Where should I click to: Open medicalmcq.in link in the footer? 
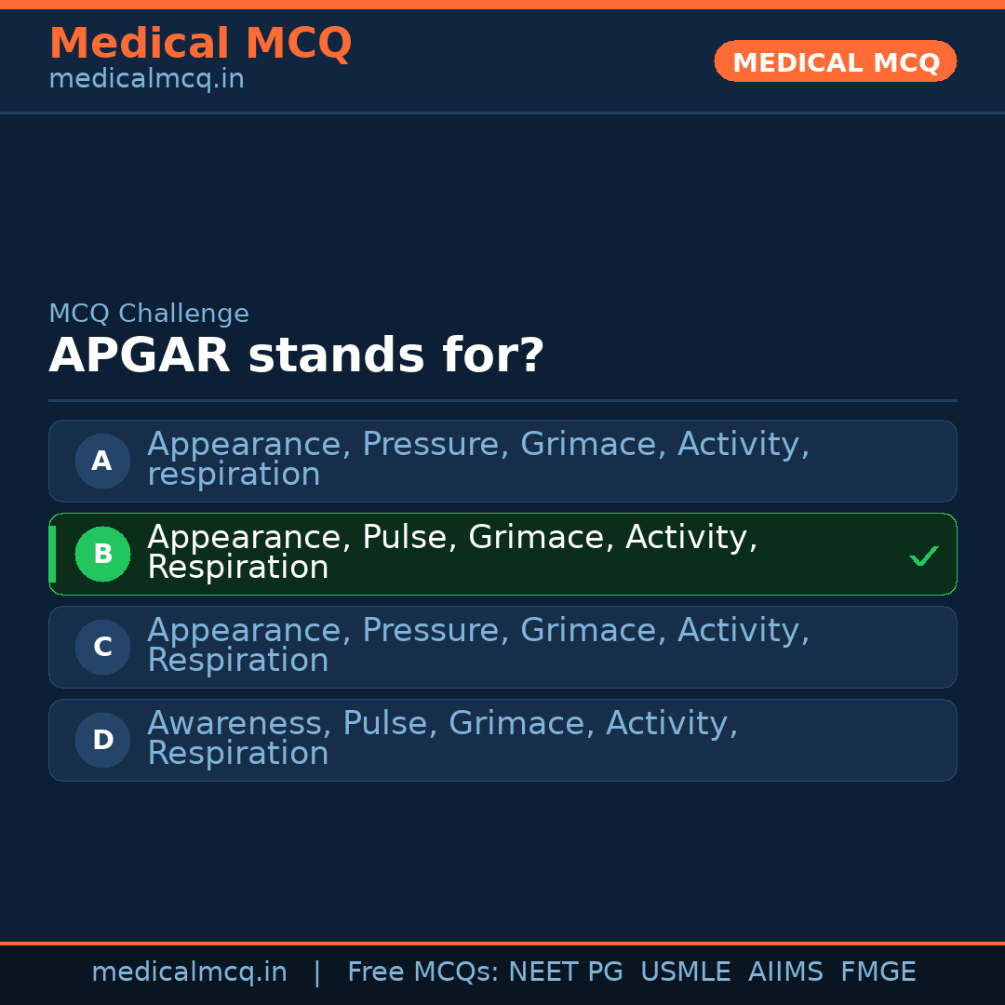pos(189,972)
